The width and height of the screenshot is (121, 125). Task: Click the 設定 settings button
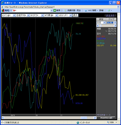pos(101,19)
